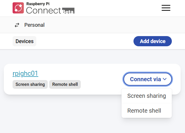Viewport: 185px width, 133px height.
Task: Click the Beta badge beside Connect
Action: [68, 11]
